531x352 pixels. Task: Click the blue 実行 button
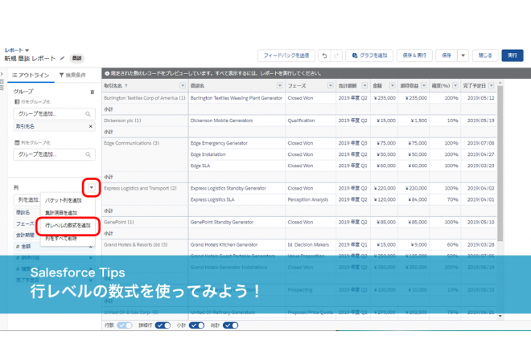(x=512, y=55)
